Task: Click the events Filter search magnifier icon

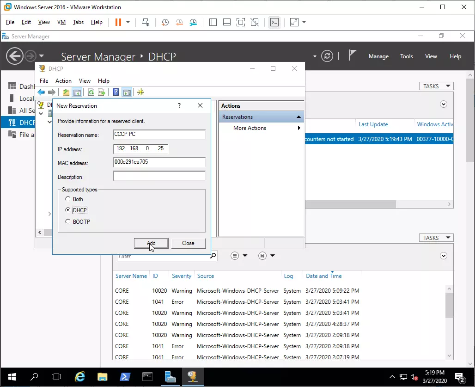Action: pyautogui.click(x=213, y=256)
